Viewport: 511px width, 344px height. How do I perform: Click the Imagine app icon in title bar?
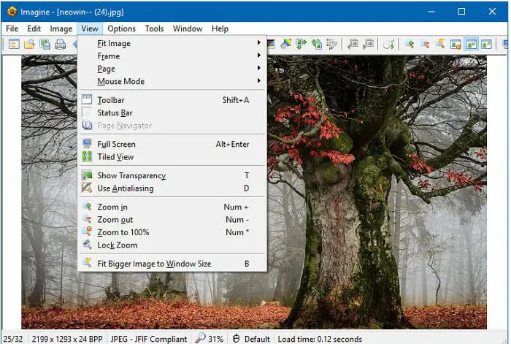(12, 12)
